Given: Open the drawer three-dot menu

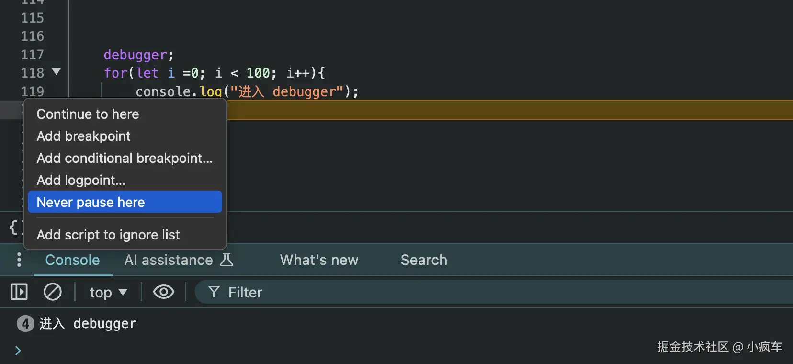Looking at the screenshot, I should (x=19, y=260).
